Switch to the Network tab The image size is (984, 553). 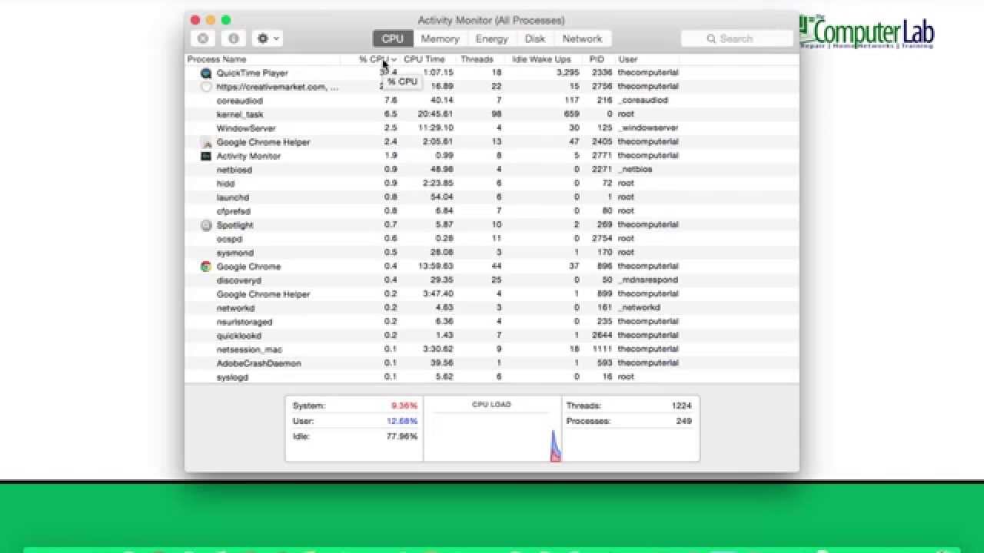[582, 38]
